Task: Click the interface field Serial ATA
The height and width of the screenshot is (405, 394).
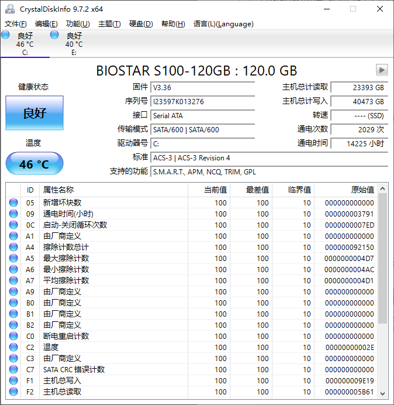Action: (x=203, y=116)
